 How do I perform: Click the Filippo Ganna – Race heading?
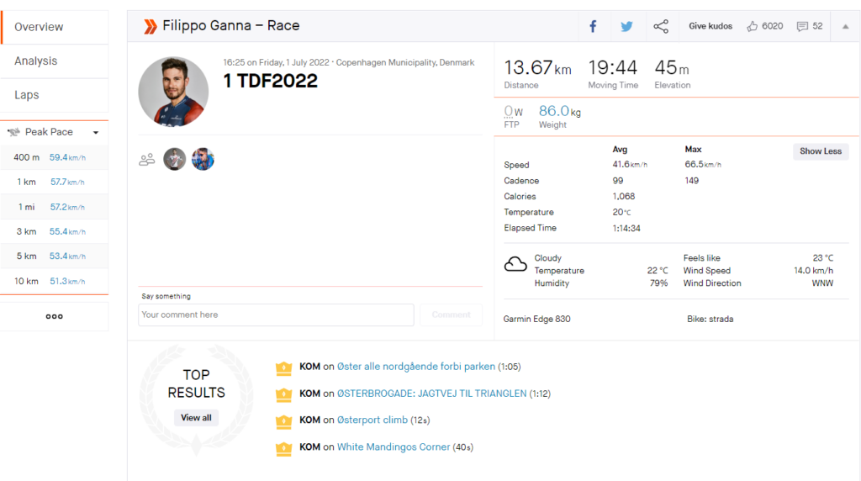tap(231, 26)
